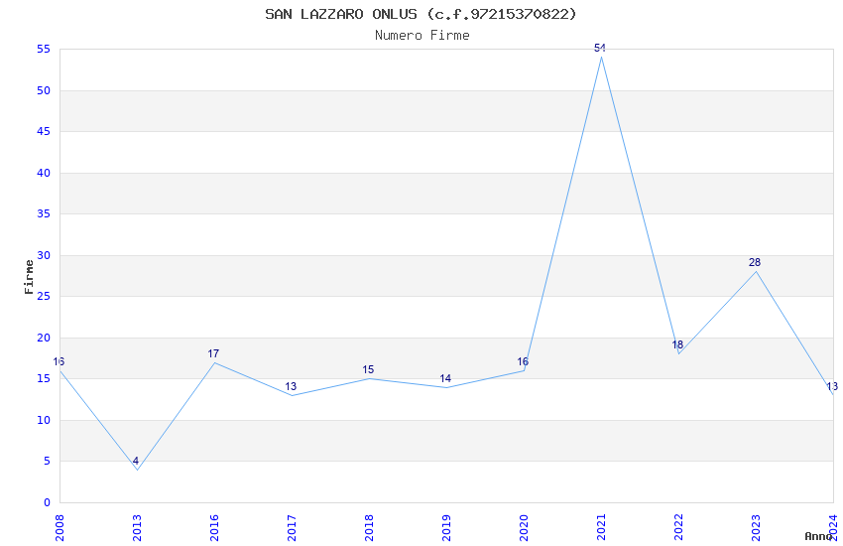Select the peak data label "54"
843x546 pixels.
(600, 48)
